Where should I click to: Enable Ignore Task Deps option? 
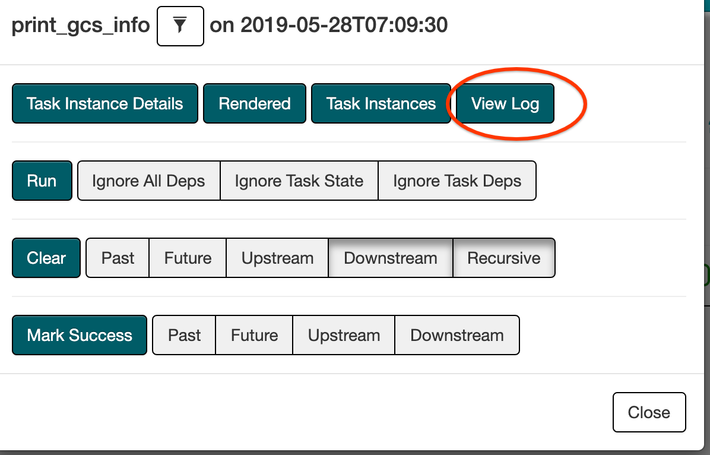(x=457, y=181)
